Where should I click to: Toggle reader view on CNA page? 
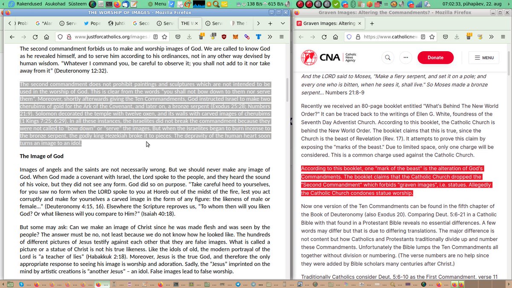[x=424, y=37]
